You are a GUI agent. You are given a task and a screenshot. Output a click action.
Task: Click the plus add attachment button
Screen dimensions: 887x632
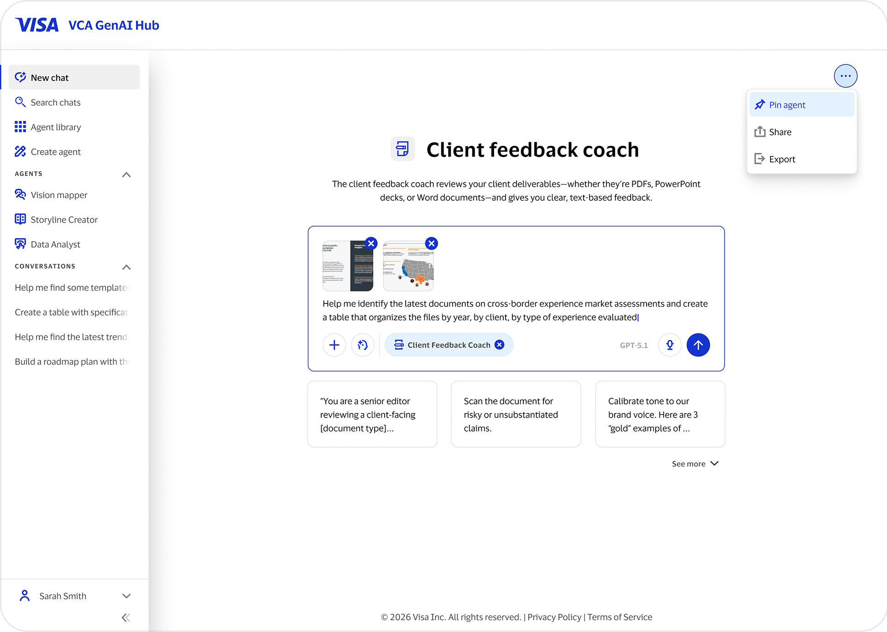[334, 345]
